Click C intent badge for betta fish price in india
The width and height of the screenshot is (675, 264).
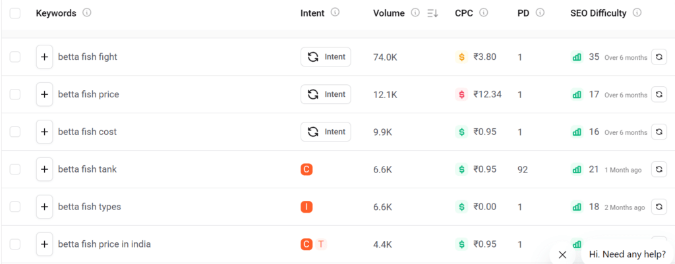307,244
